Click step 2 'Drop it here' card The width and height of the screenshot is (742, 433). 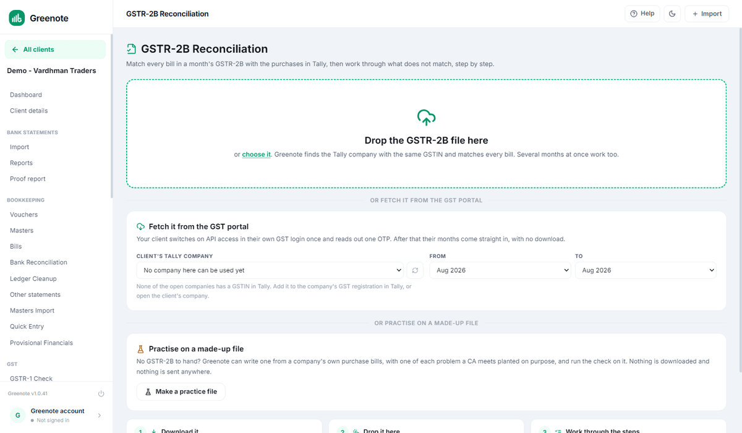(426, 426)
